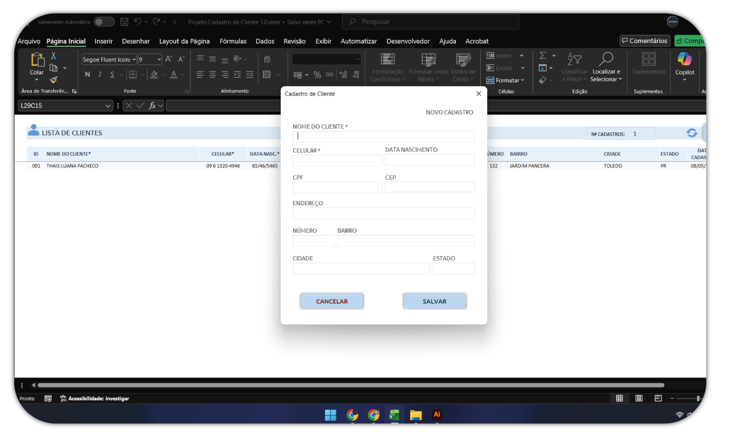Toggle bold (N) formatting
743x437 pixels.
tap(87, 74)
